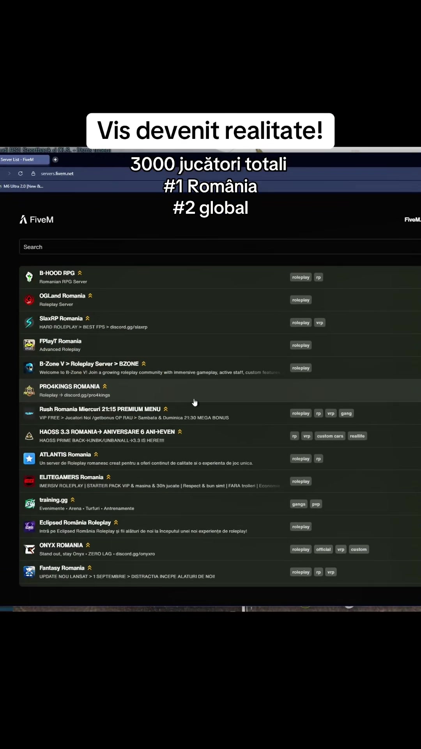
Task: Select roleplay tag on Eclipsed România row
Action: [x=301, y=527]
